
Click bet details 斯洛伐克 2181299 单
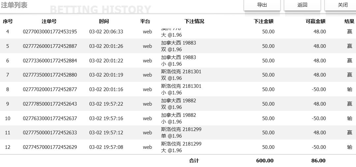181,133
